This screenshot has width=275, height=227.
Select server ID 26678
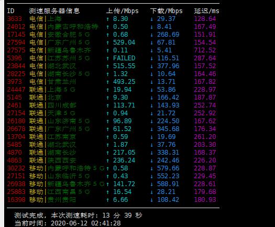click(x=16, y=129)
